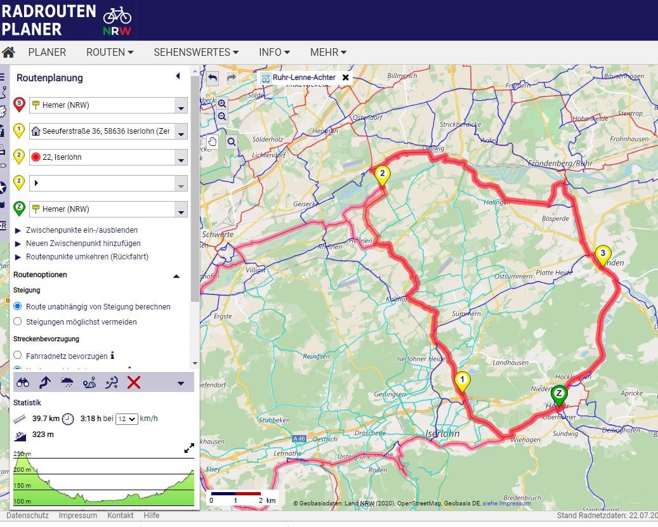Open the sidebar route planning icon
658x527 pixels.
(x=3, y=93)
